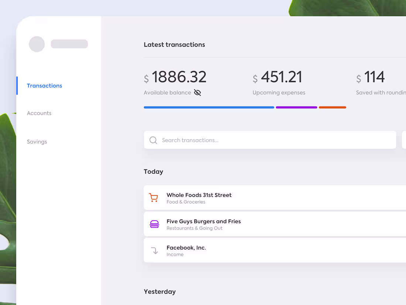Click the dollar sign beside the rounding savings

click(358, 78)
